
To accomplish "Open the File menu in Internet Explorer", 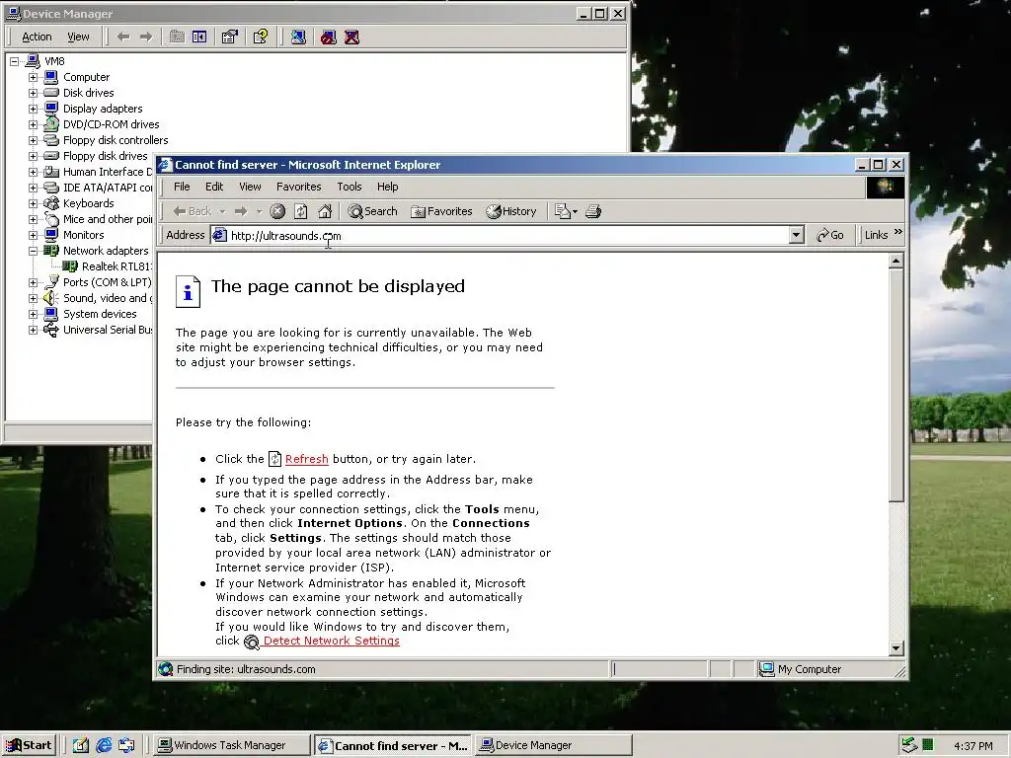I will click(182, 187).
